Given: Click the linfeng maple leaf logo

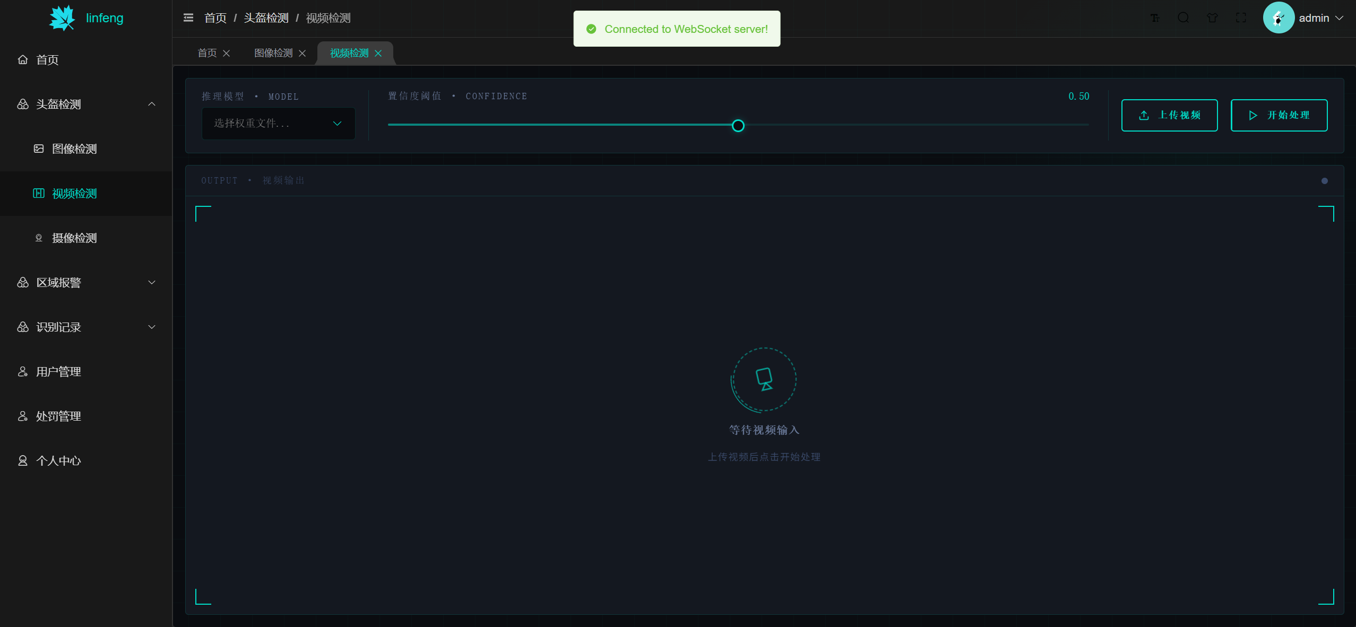Looking at the screenshot, I should 63,18.
